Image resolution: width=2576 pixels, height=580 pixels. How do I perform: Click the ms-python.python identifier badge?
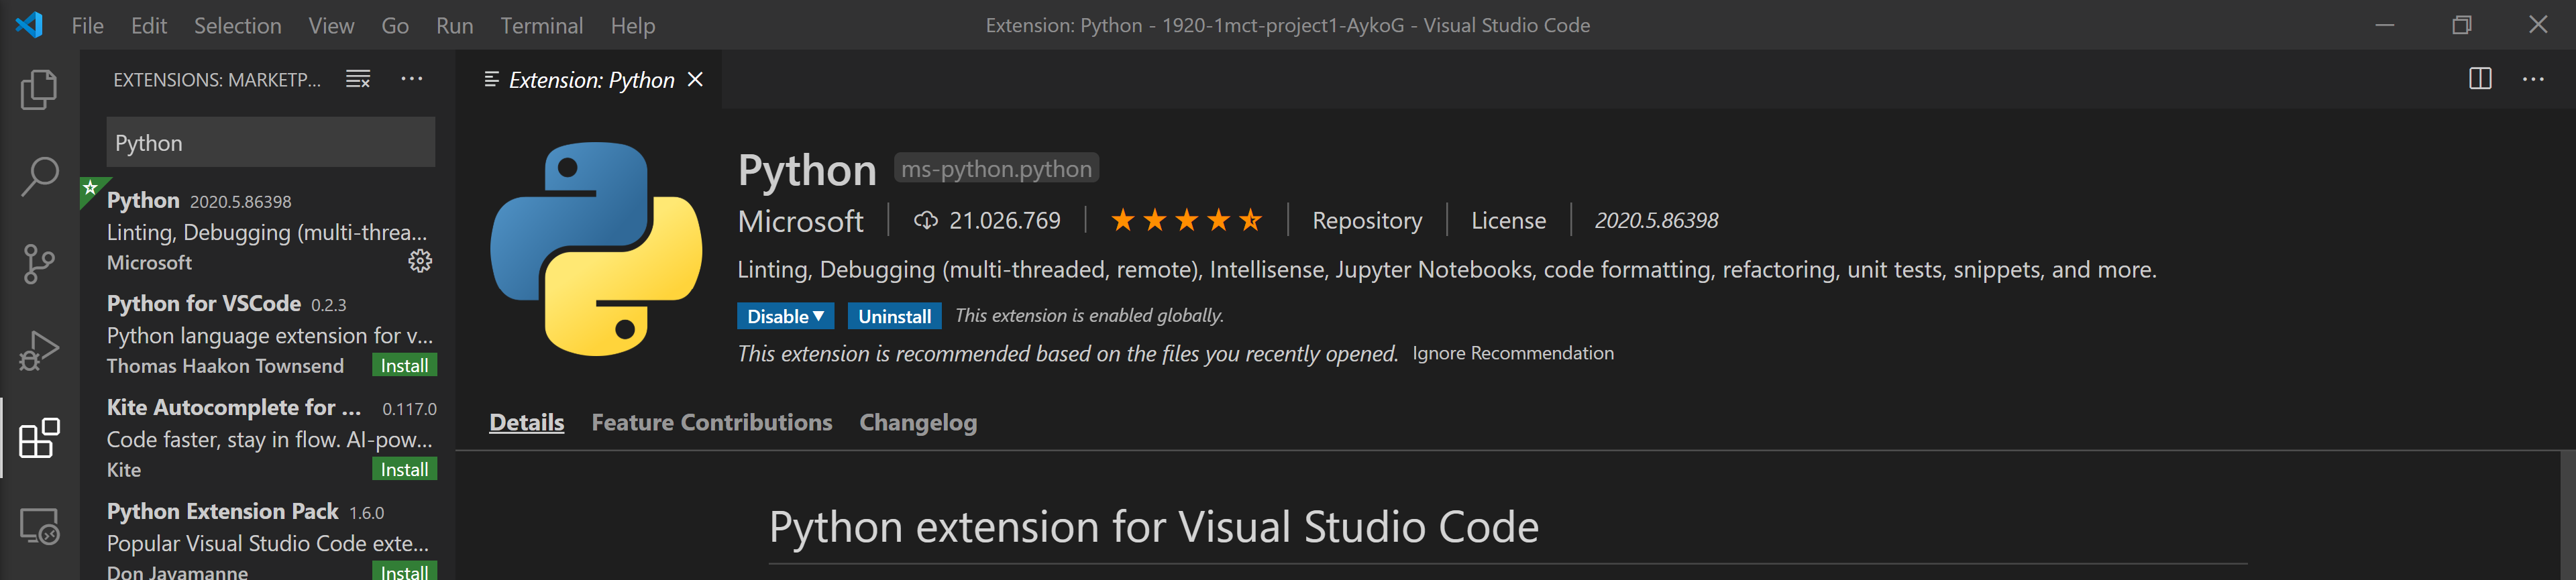996,168
